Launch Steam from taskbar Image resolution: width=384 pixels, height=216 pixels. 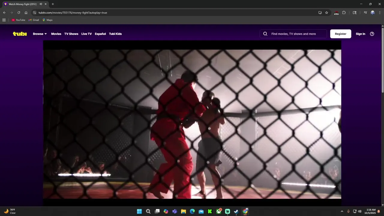[236, 211]
